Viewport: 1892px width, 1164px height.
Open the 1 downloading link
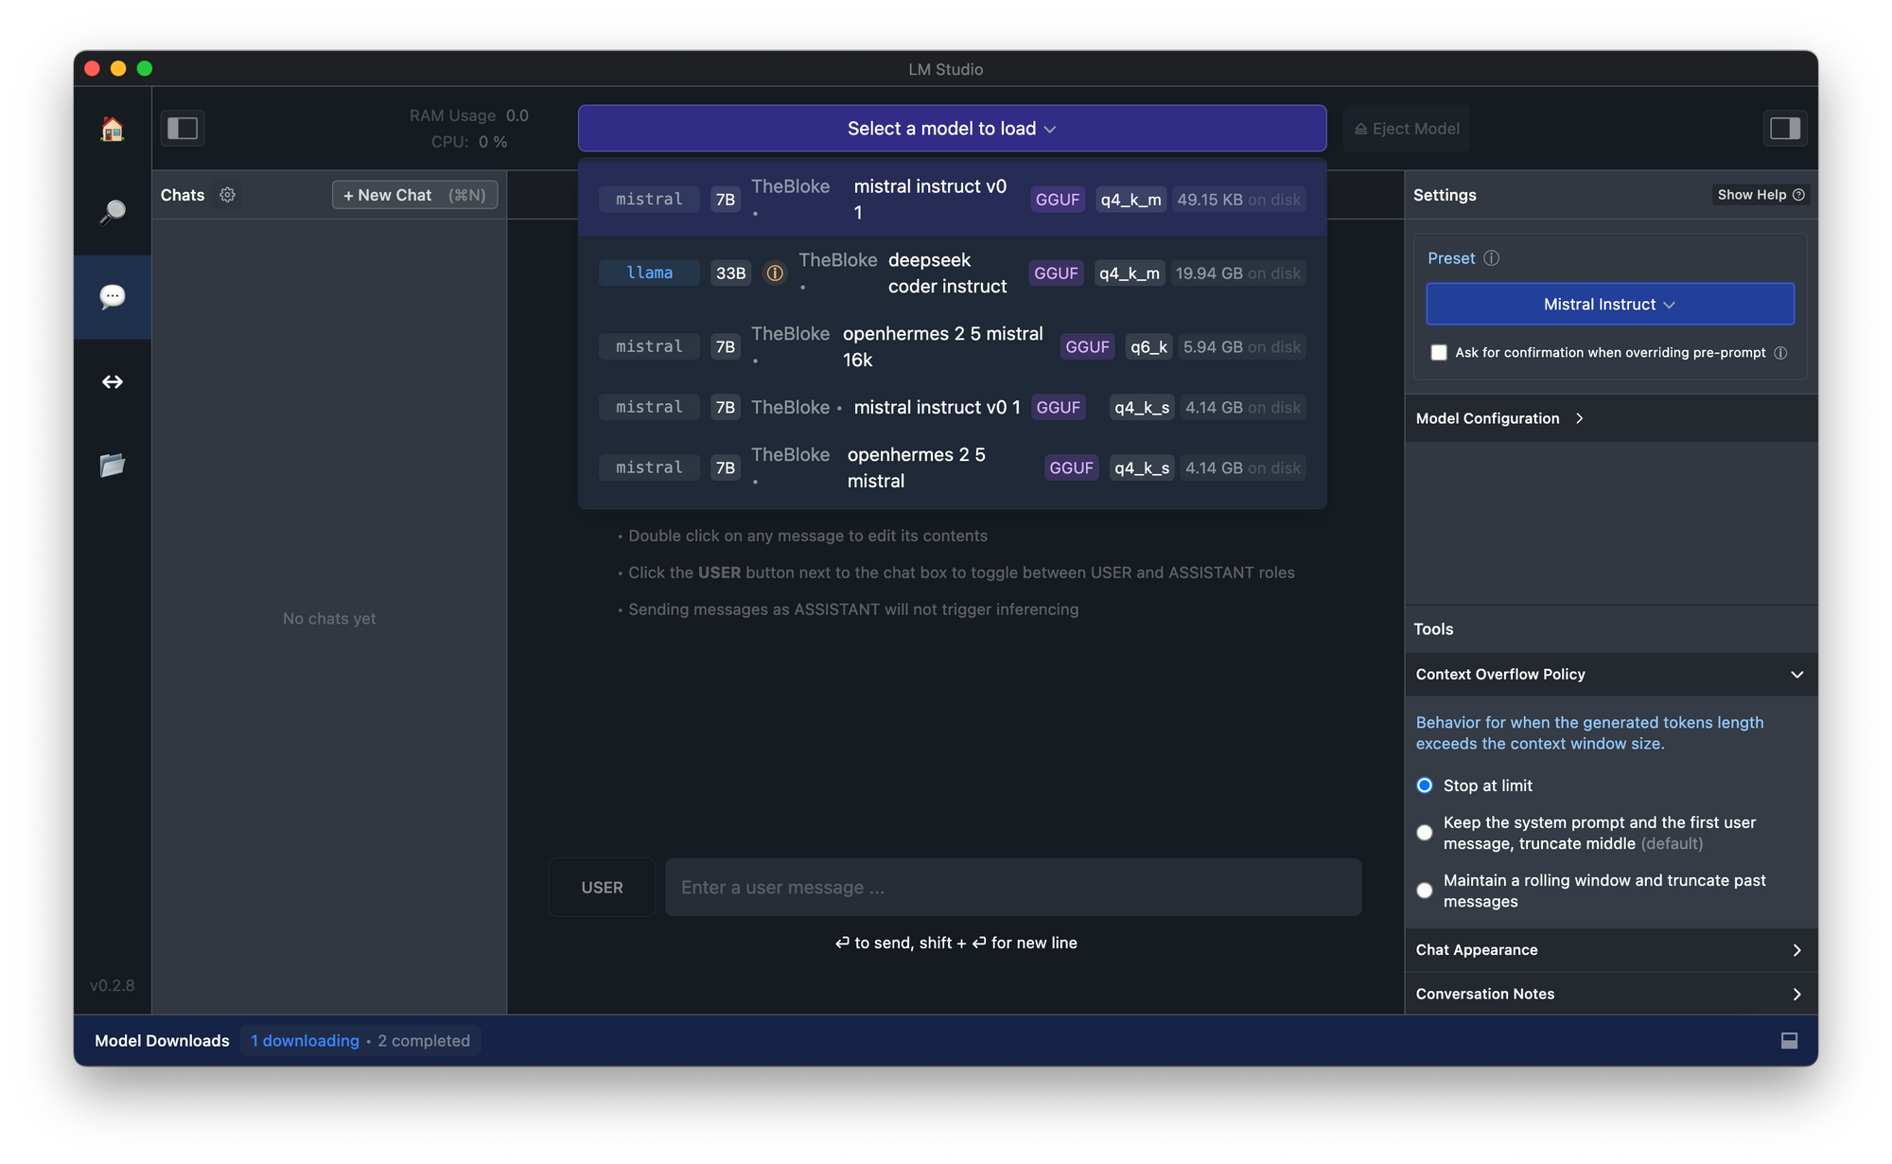pos(305,1041)
